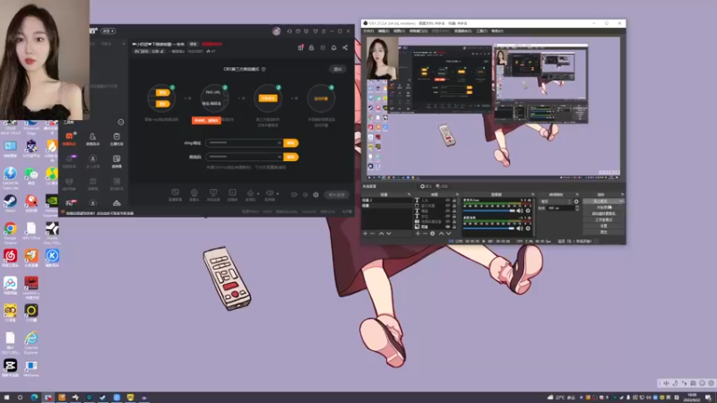Open the lock icon in streaming app header
The height and width of the screenshot is (403, 717).
tap(311, 47)
